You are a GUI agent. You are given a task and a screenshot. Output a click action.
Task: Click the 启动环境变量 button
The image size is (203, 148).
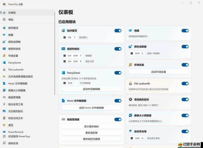pyautogui.click(x=158, y=72)
